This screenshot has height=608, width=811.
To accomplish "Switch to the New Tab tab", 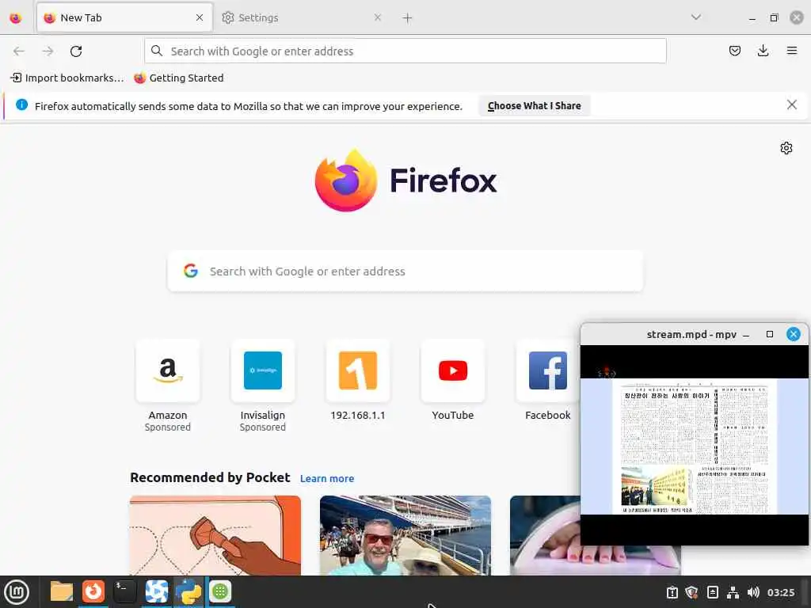I will (x=124, y=17).
